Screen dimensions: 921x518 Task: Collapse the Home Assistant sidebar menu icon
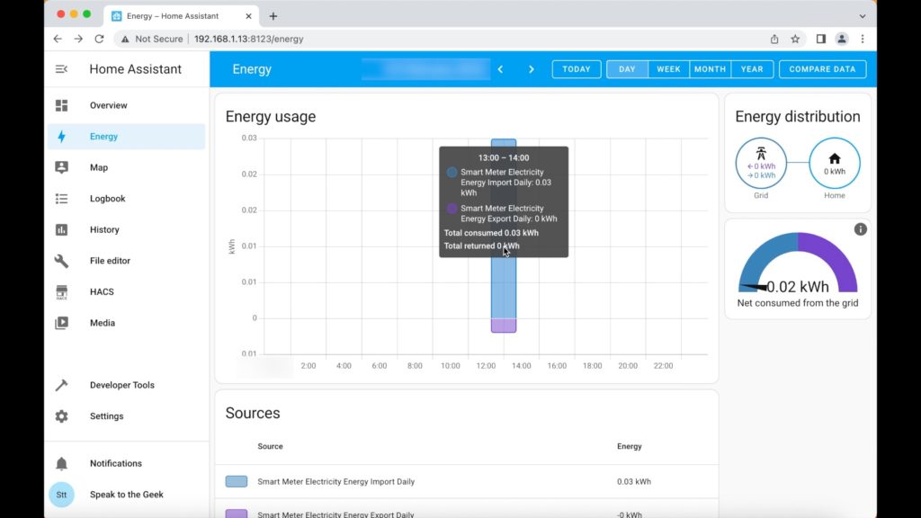click(x=61, y=69)
